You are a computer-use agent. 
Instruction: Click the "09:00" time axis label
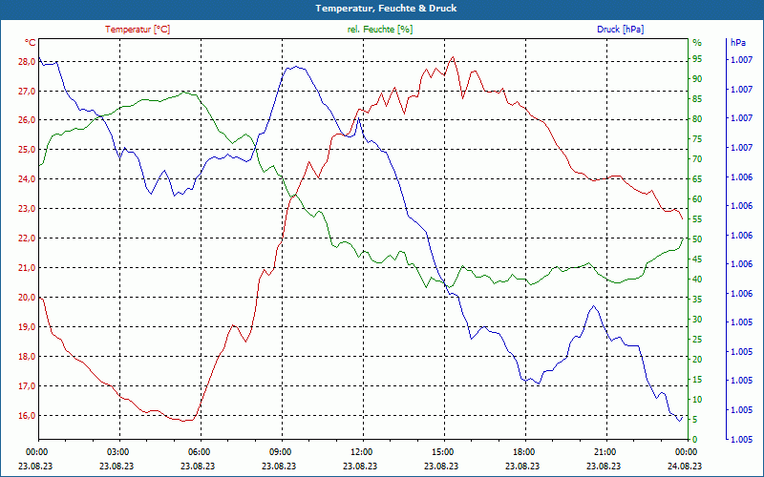click(280, 452)
